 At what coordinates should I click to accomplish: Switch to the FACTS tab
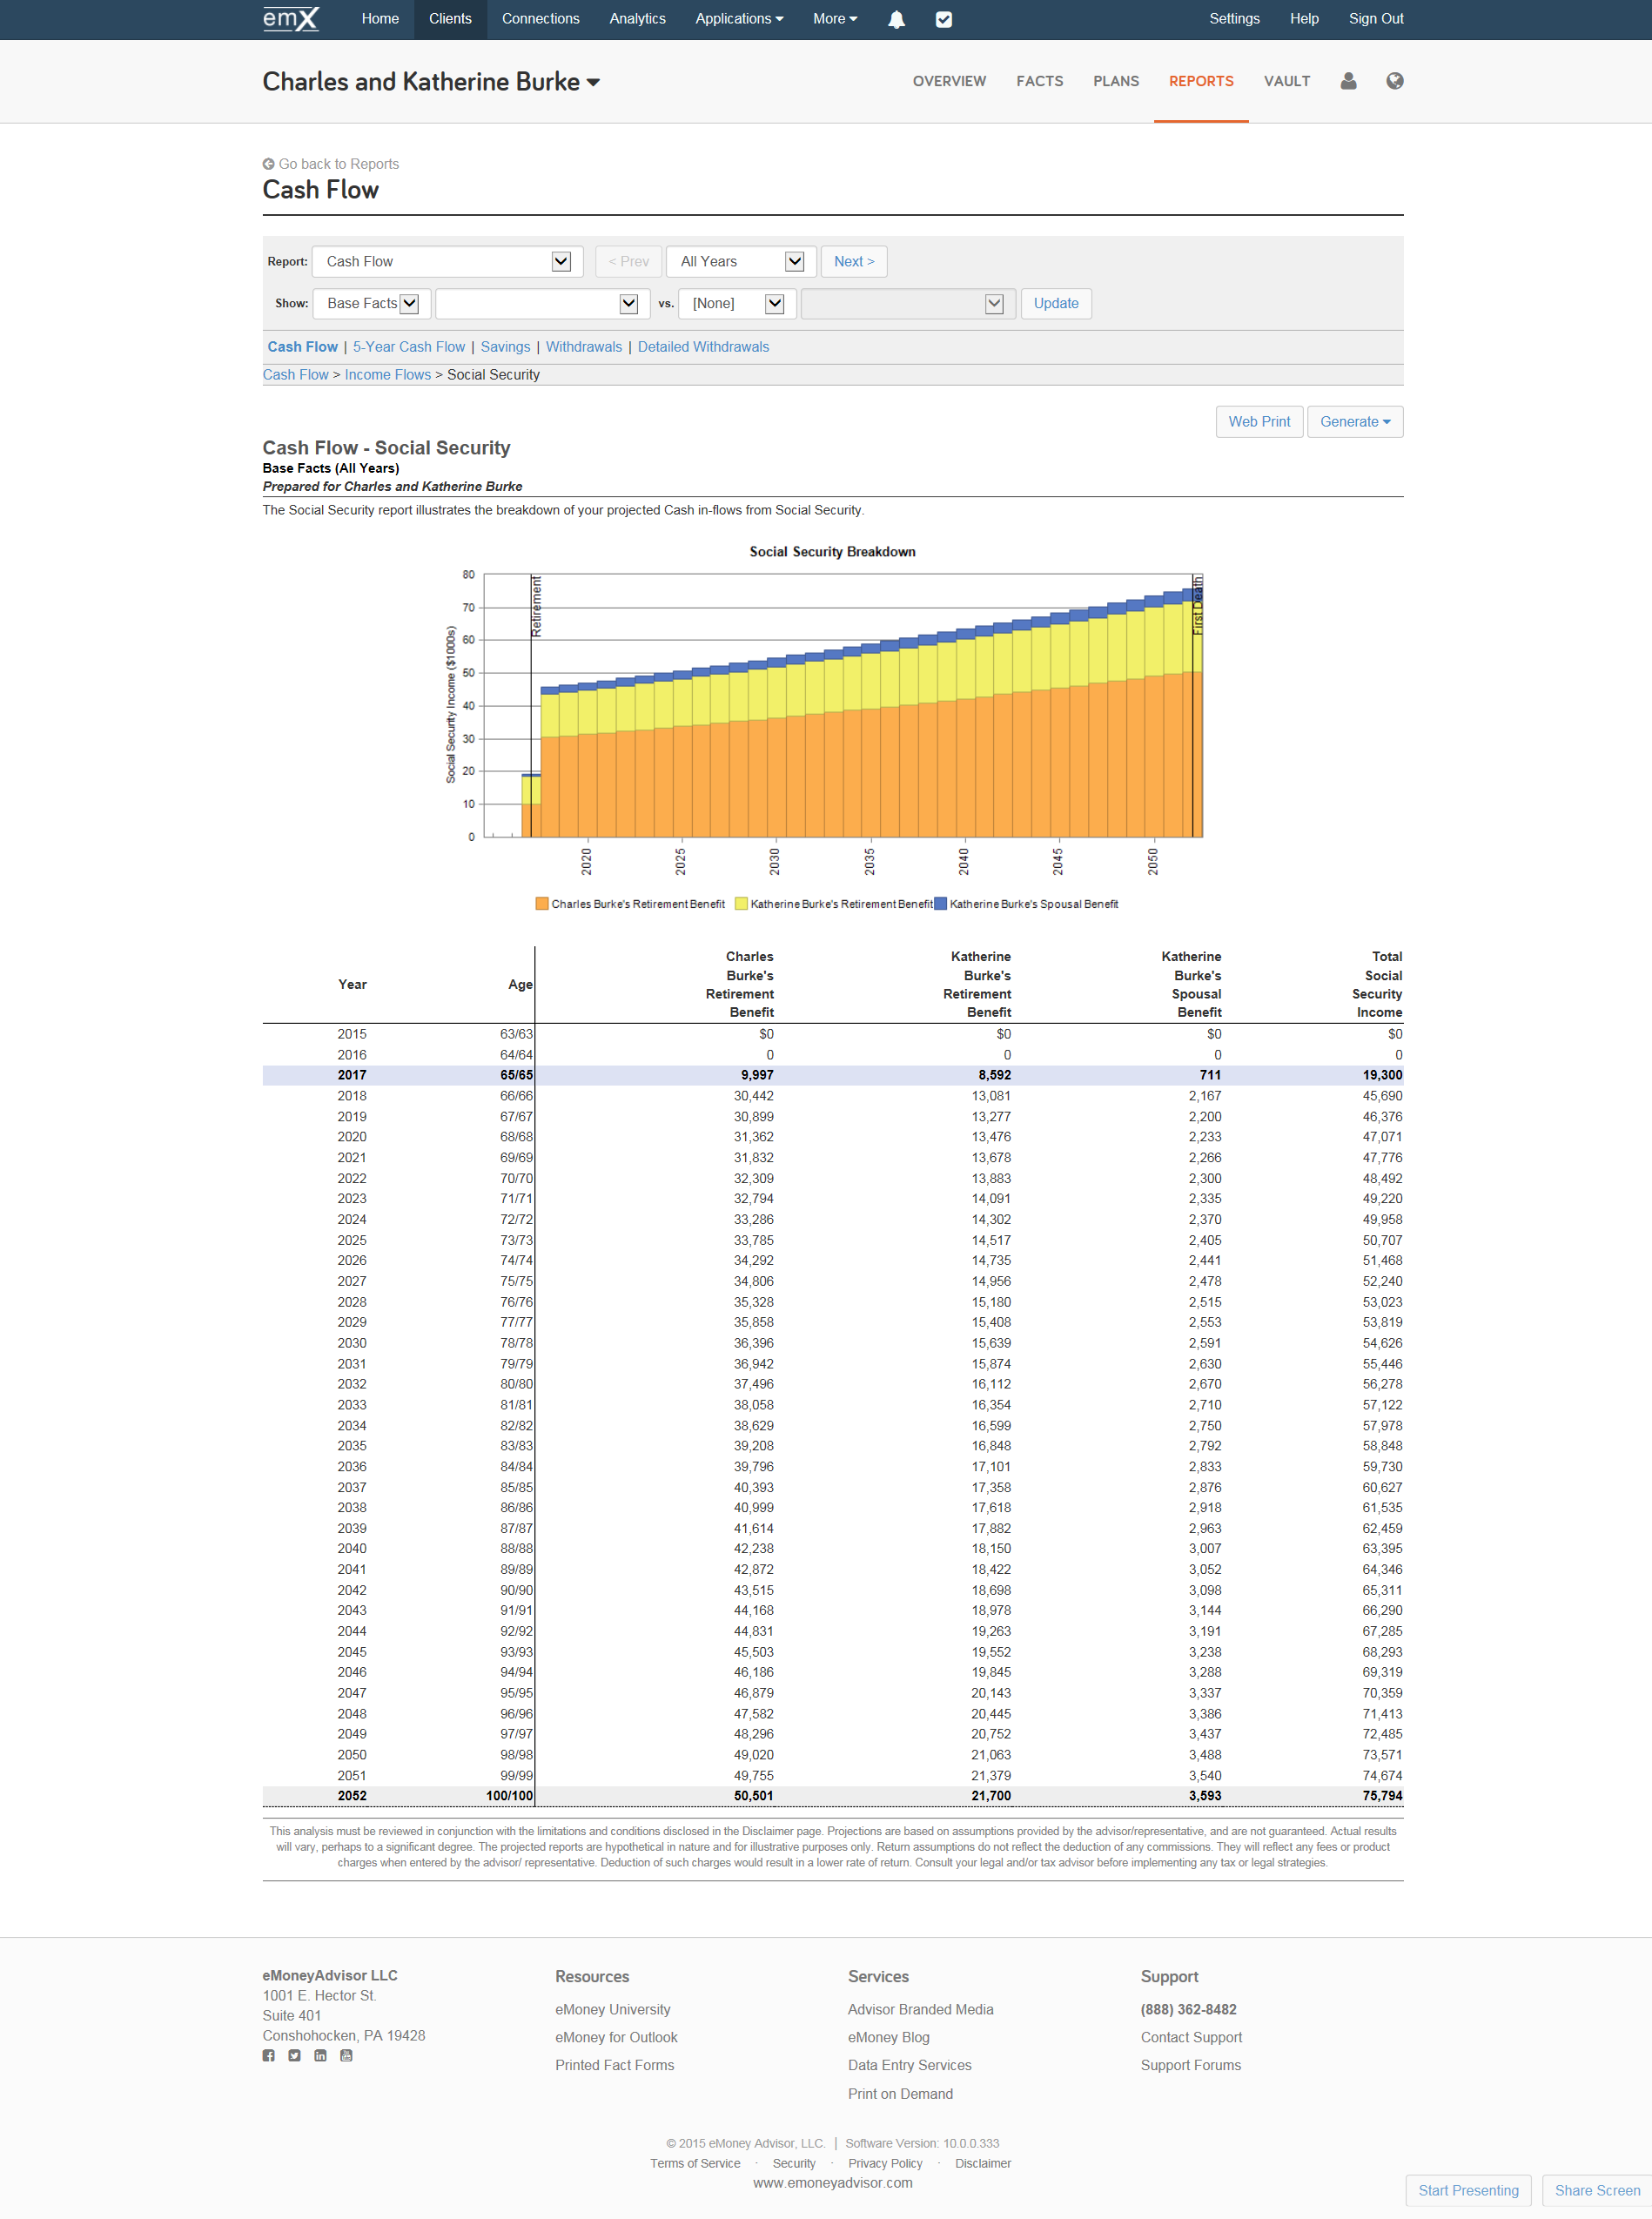coord(1039,81)
